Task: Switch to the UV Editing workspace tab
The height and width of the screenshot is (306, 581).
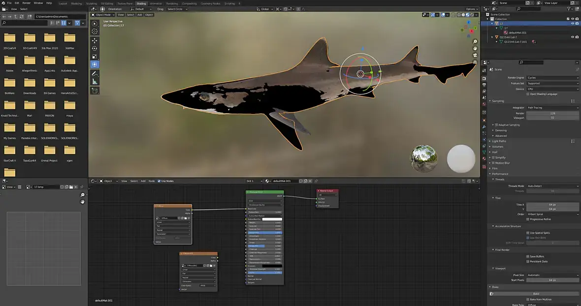Action: [107, 3]
